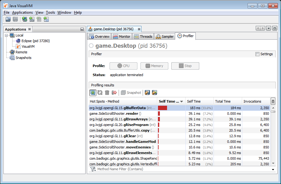The image size is (281, 184).
Task: Sort by Self Time bar column
Action: point(171,101)
